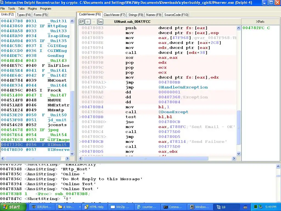The width and height of the screenshot is (281, 211).
Task: Click the units list scroll right arrow
Action: pos(68,159)
